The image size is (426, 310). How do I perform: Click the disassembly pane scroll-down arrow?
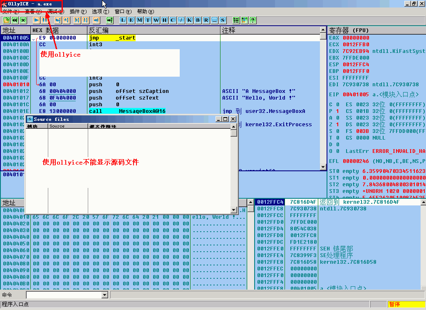pos(323,167)
